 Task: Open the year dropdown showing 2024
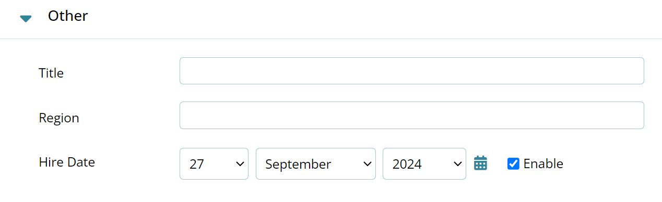424,164
